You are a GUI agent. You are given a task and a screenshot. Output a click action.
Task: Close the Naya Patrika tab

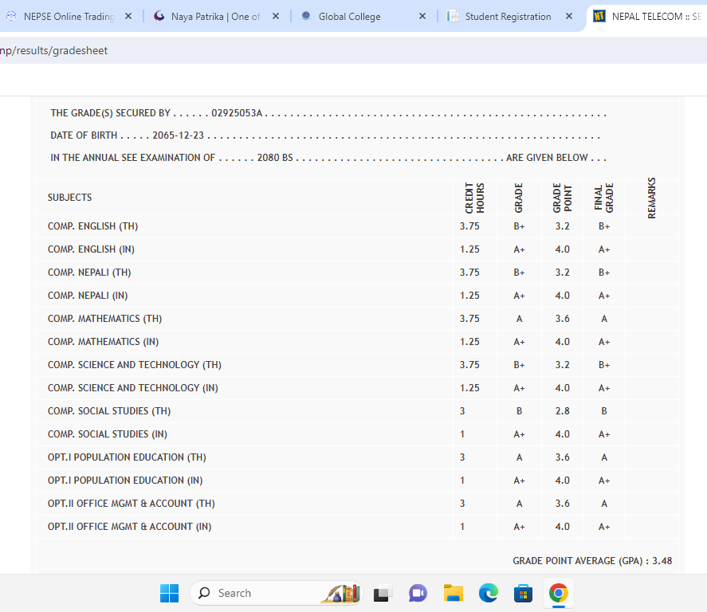tap(275, 17)
